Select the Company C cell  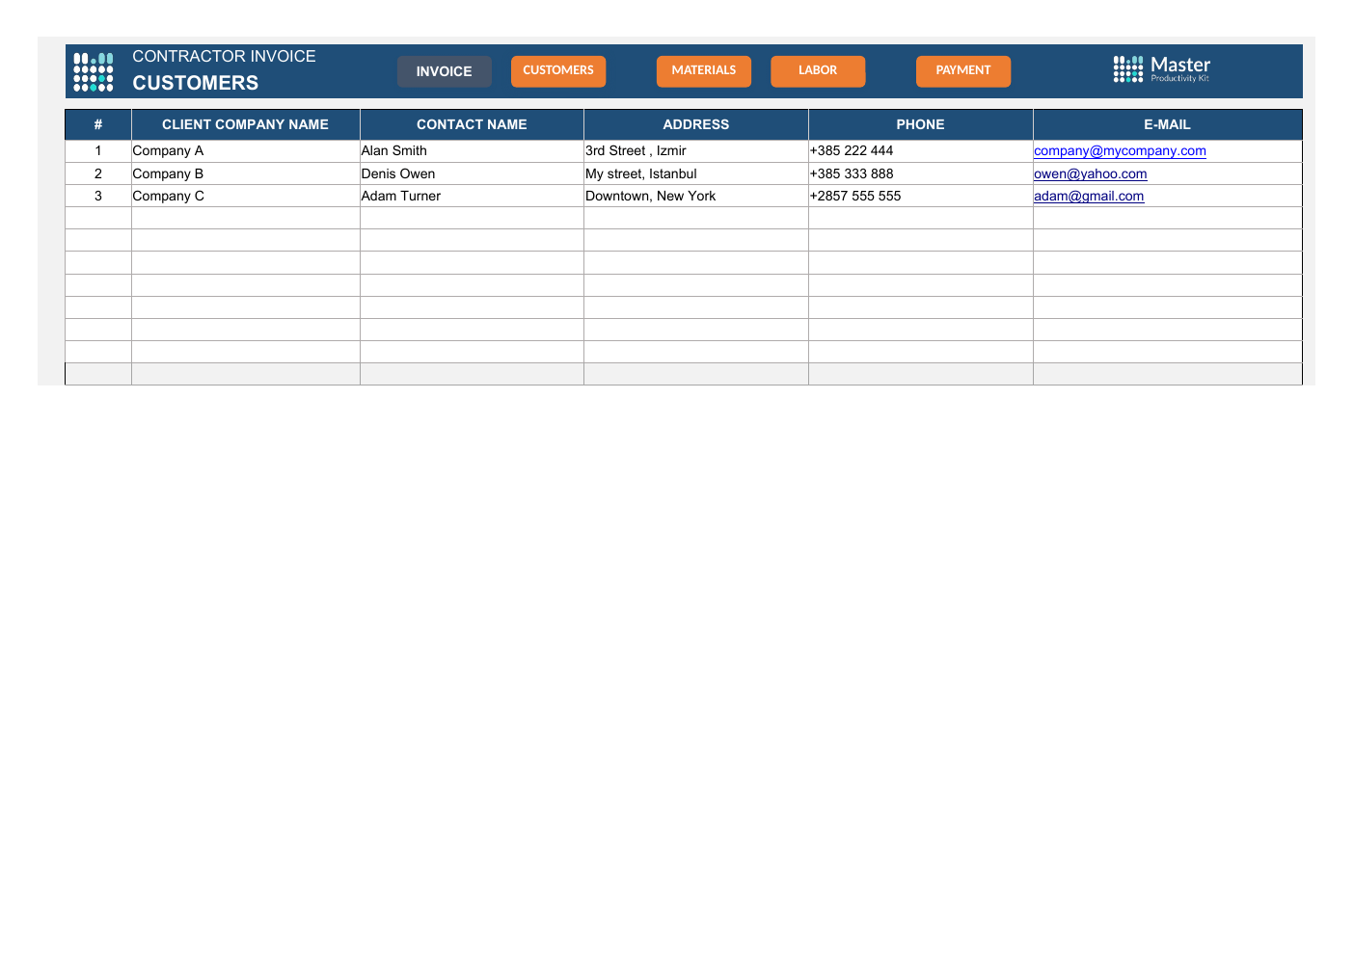click(246, 196)
